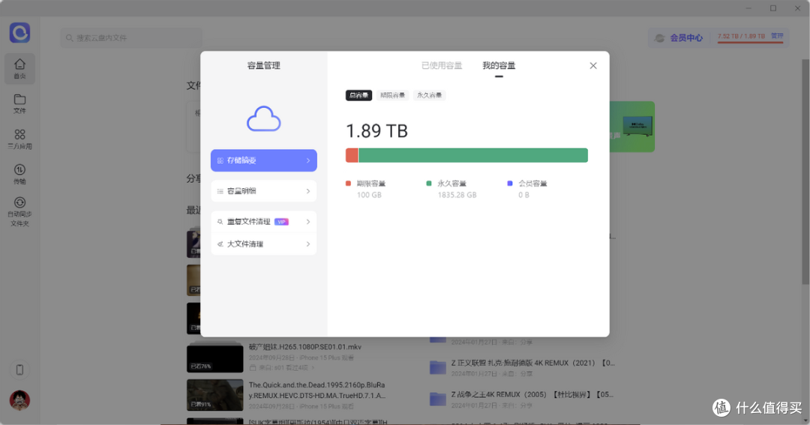
Task: Minimize the application window
Action: (x=748, y=7)
